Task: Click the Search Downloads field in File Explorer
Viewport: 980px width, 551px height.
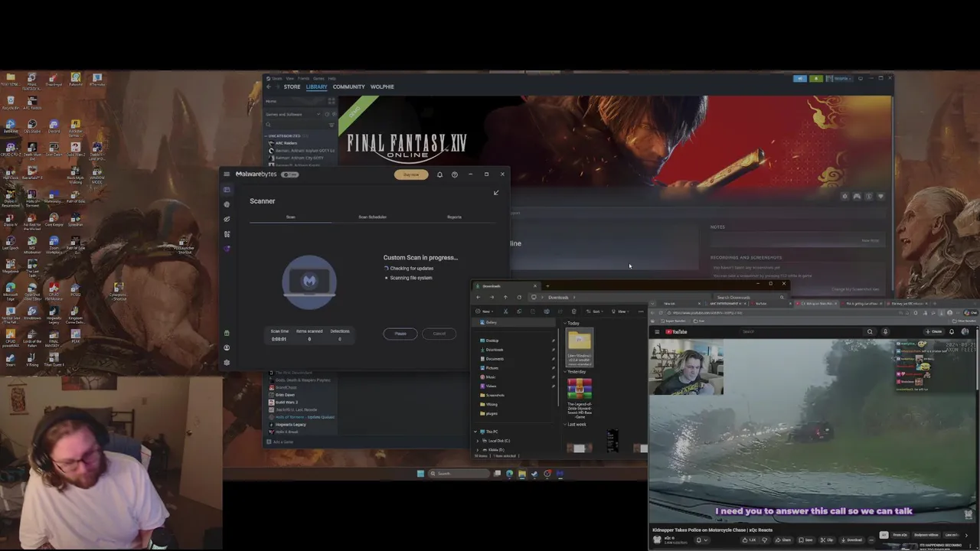Action: (x=750, y=298)
